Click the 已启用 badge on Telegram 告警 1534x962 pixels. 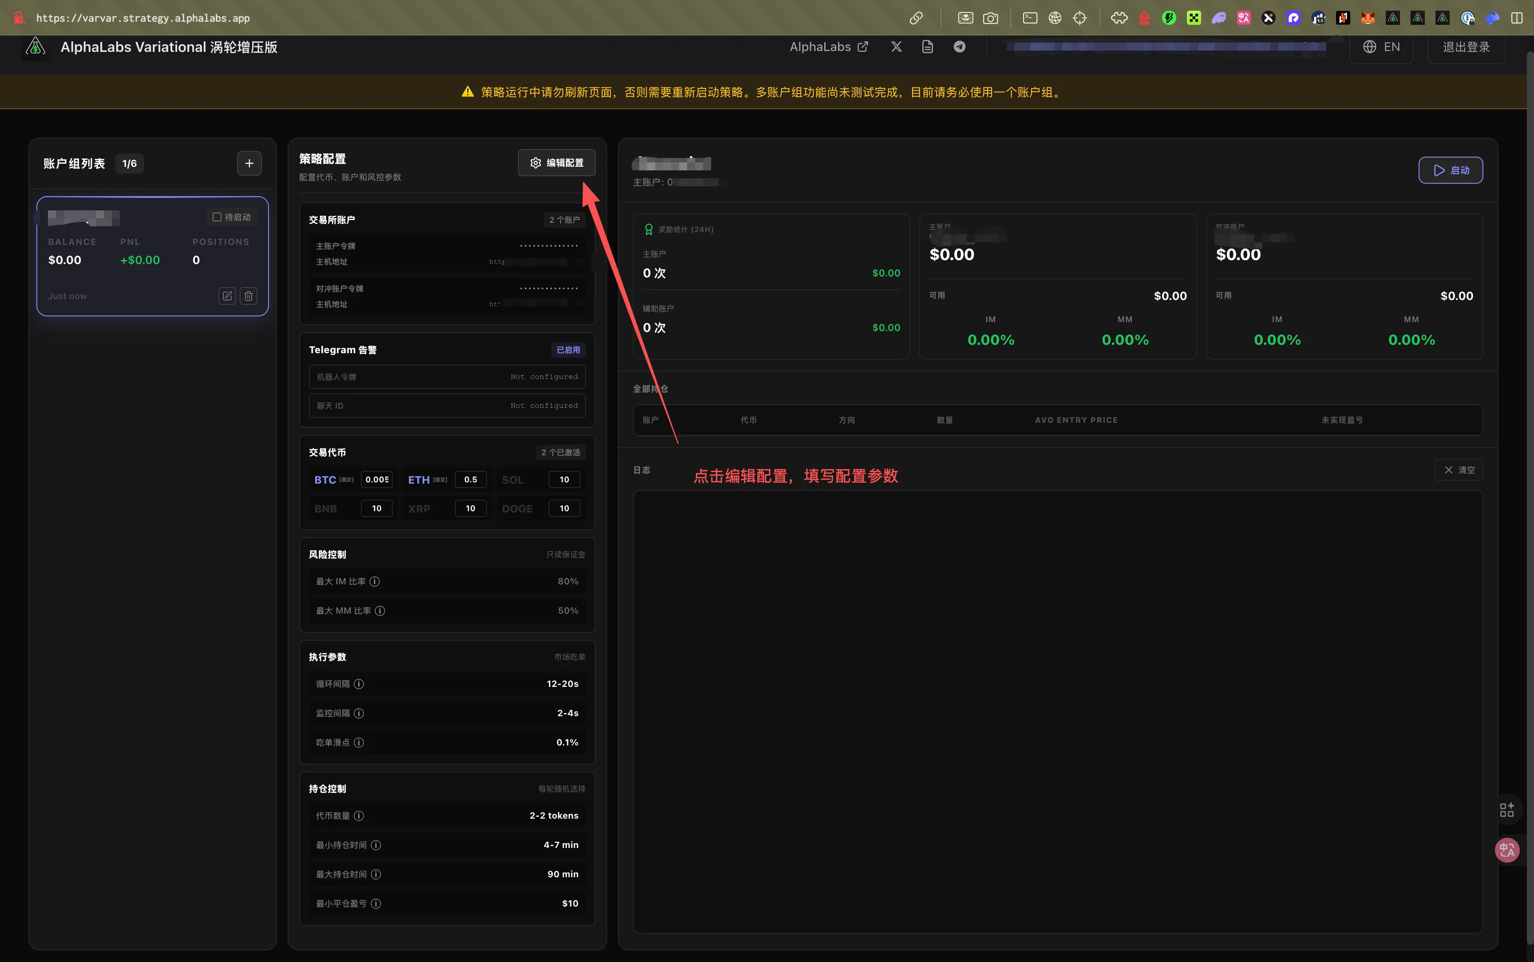click(x=568, y=350)
